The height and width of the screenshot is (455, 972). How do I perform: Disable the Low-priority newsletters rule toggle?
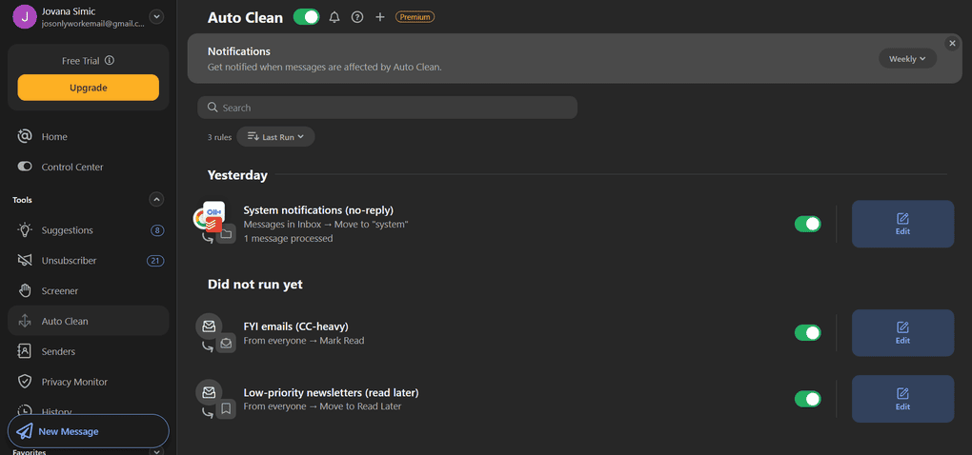pyautogui.click(x=808, y=399)
